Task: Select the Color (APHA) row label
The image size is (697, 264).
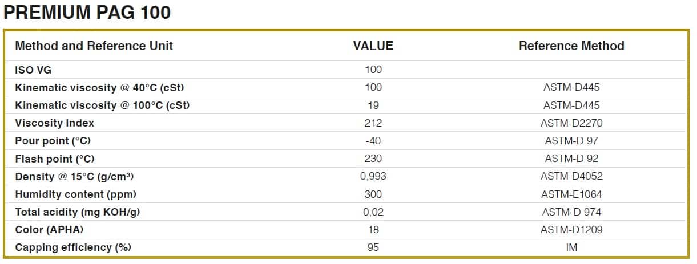Action: (x=50, y=230)
